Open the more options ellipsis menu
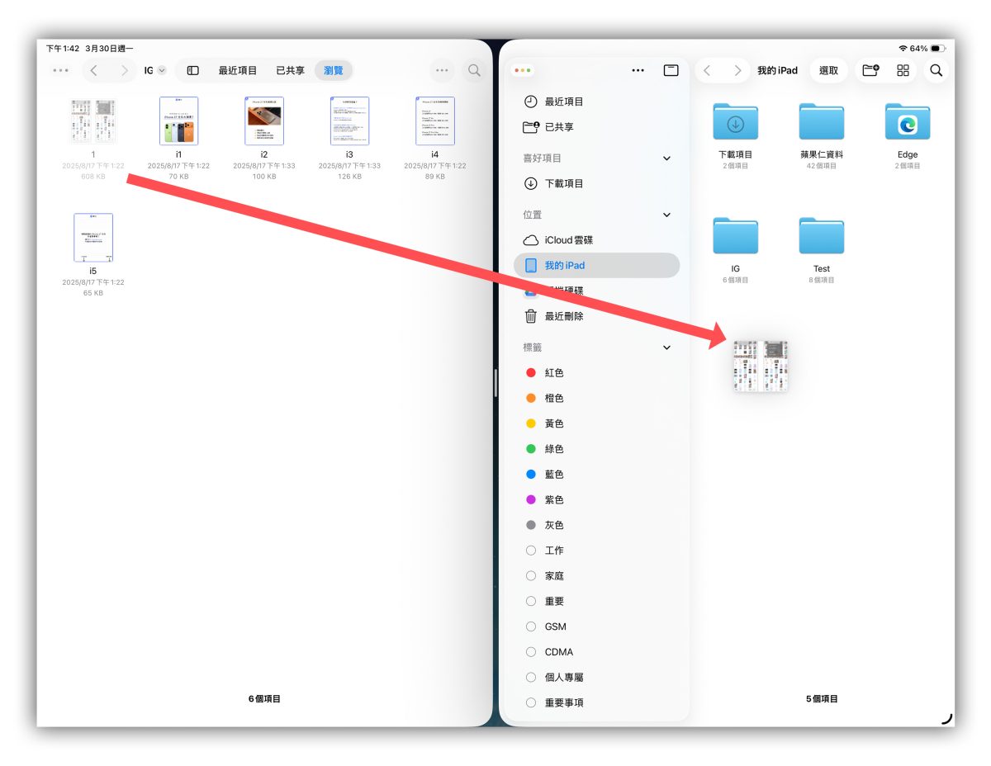 (x=442, y=70)
